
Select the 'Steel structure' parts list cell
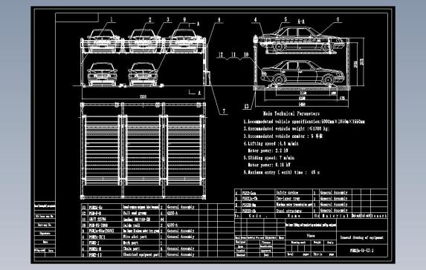[x=288, y=211]
